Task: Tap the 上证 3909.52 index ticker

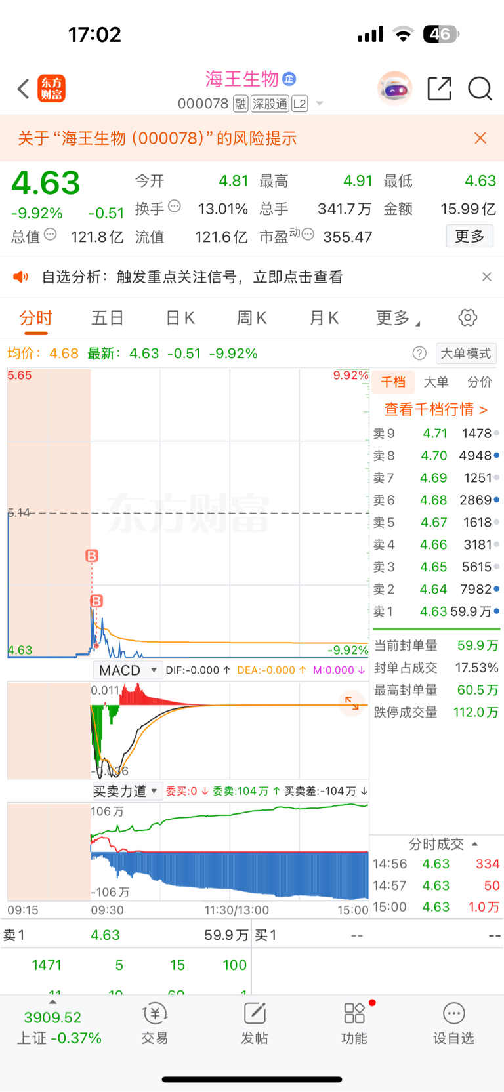Action: (x=59, y=1028)
